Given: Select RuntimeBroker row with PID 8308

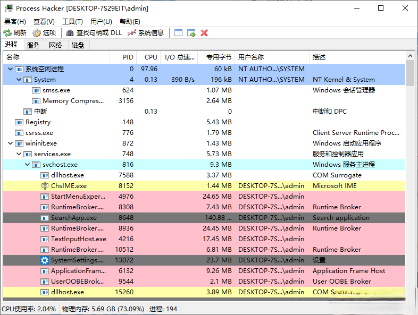Looking at the screenshot, I should click(204, 207).
